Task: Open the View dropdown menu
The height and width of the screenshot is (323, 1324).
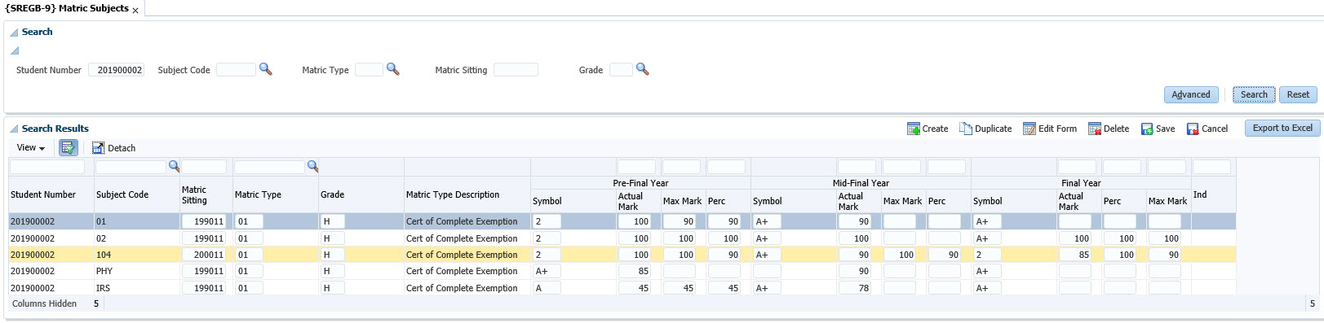Action: tap(31, 148)
